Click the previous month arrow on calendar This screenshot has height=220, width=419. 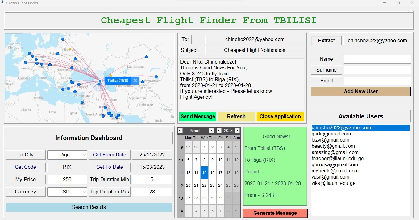click(180, 130)
